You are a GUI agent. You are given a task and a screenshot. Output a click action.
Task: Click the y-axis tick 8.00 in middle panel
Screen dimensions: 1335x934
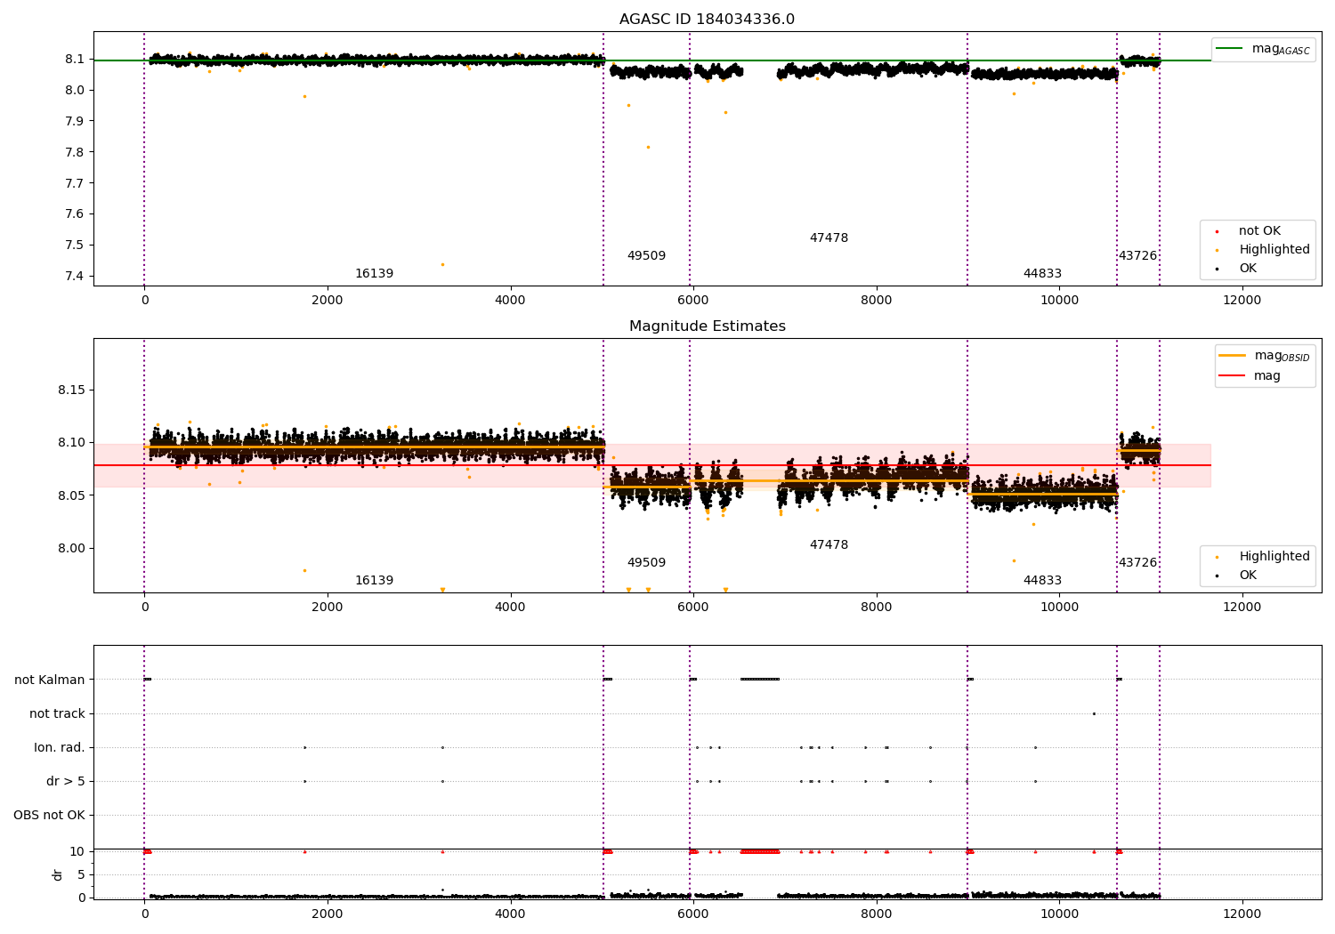coord(71,548)
